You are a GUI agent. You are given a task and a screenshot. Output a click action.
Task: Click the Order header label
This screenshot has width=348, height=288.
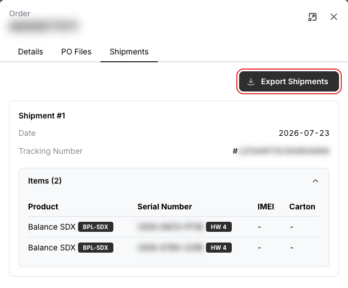tap(20, 13)
